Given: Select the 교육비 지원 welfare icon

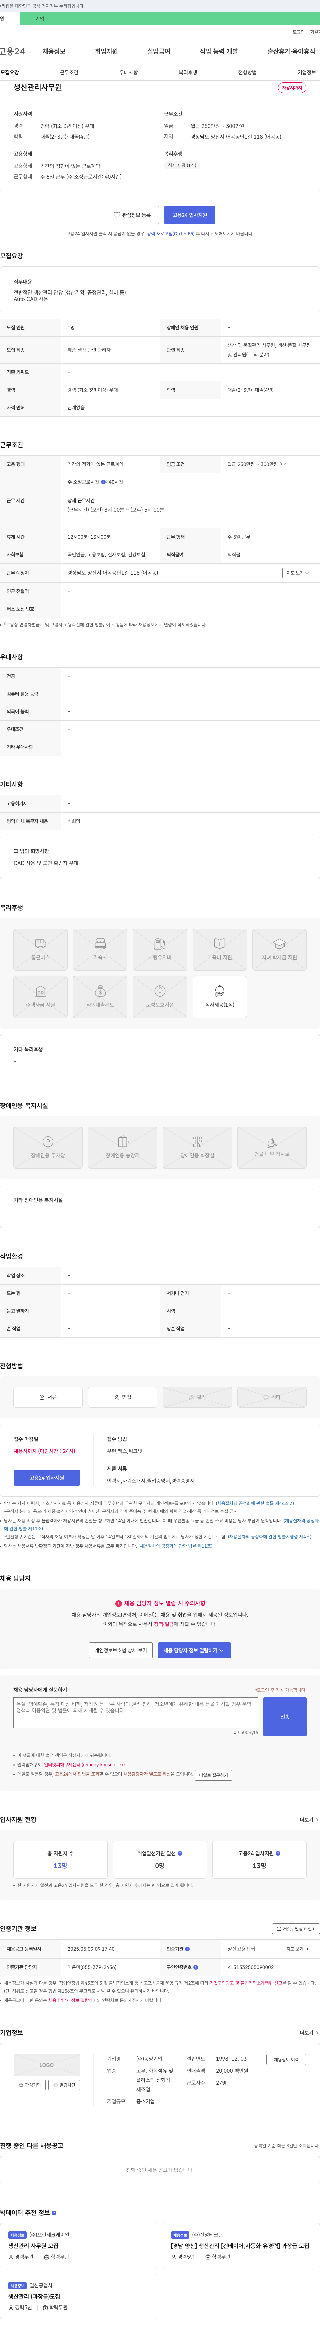Looking at the screenshot, I should 220,949.
